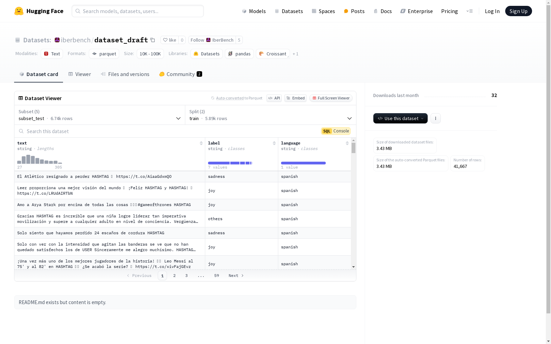Image resolution: width=551 pixels, height=344 pixels.
Task: Go to page 3 of the dataset
Action: (186, 276)
